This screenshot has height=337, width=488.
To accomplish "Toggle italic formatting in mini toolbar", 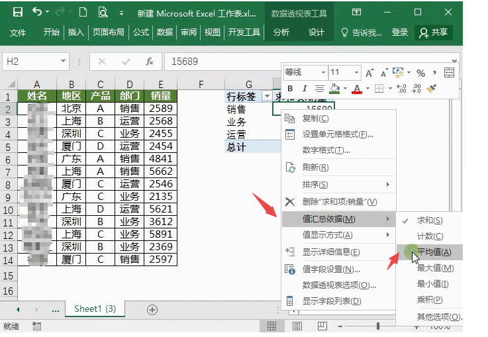I will click(x=305, y=89).
